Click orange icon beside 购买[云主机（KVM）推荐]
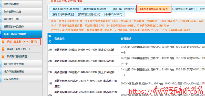 3,42
